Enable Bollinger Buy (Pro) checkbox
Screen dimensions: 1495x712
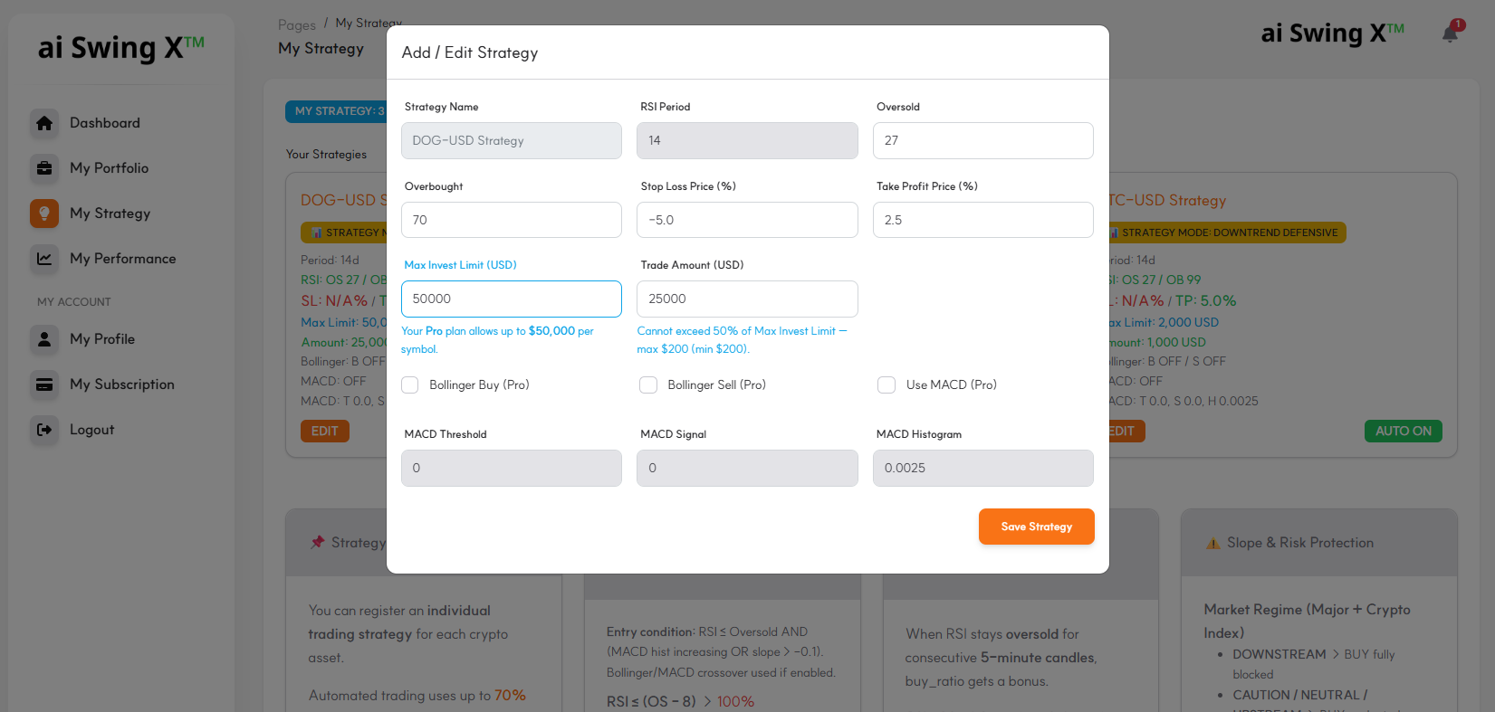[x=410, y=385]
